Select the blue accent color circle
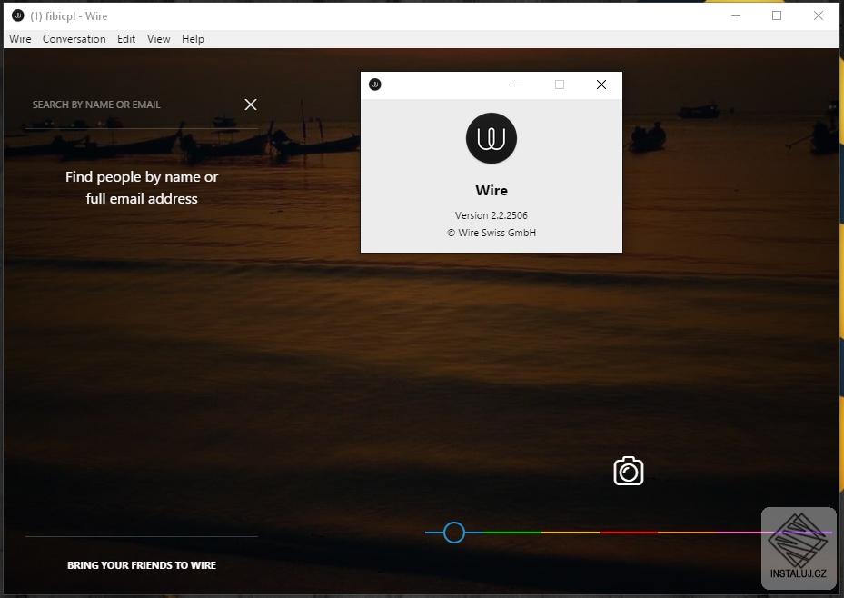 pos(453,533)
